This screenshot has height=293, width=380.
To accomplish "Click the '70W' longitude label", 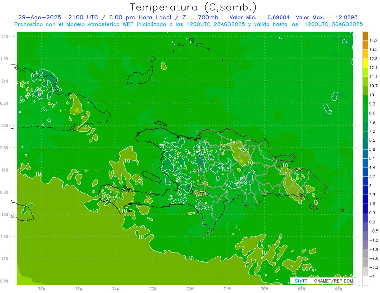I will 264,289.
